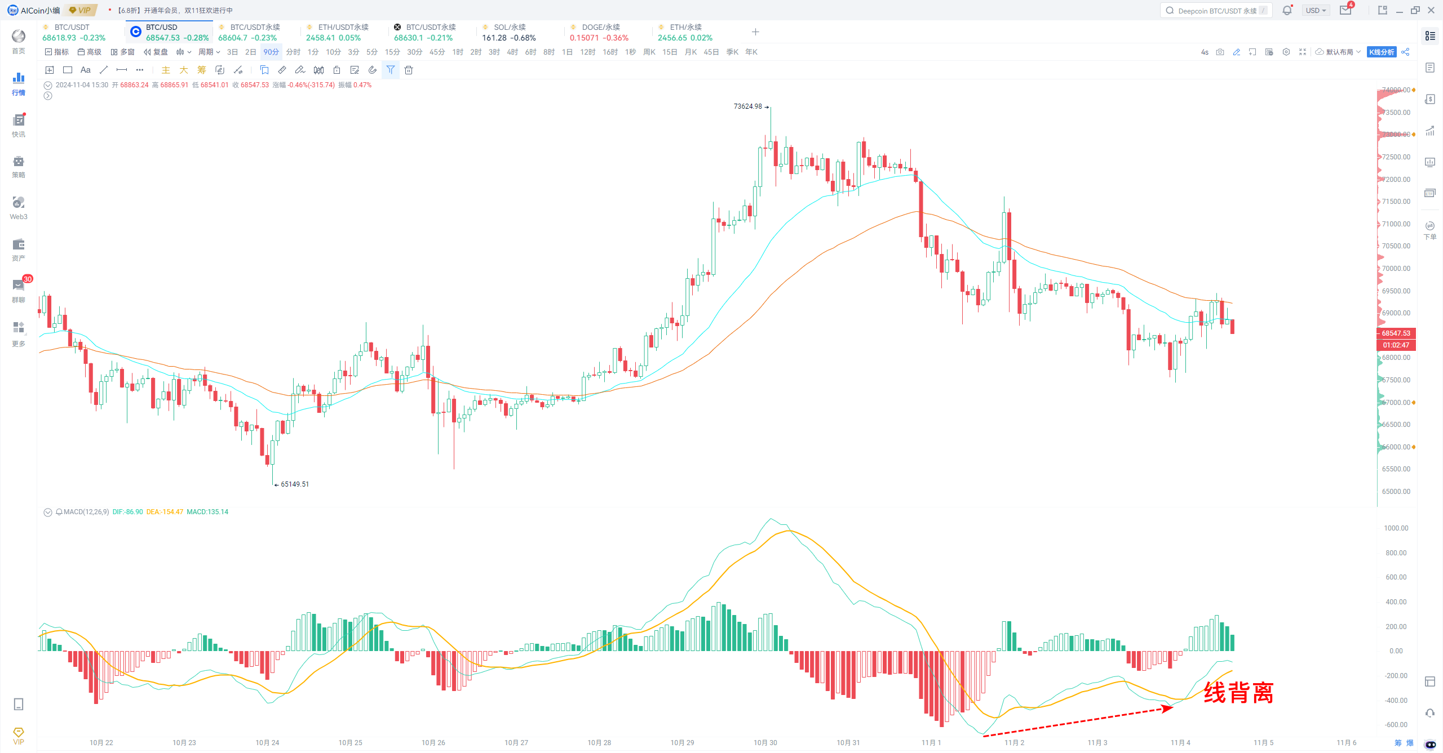
Task: Click the Deepcoin BTC/USDT search field
Action: [x=1216, y=10]
